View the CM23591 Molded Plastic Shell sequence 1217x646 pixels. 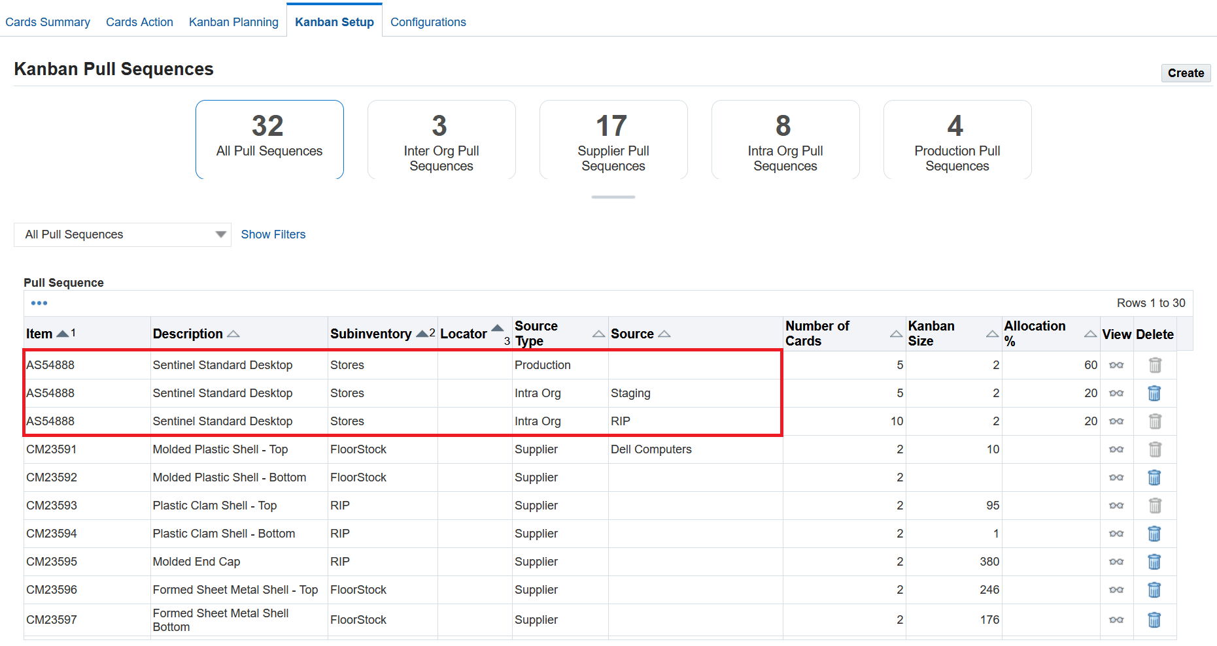click(x=1116, y=449)
